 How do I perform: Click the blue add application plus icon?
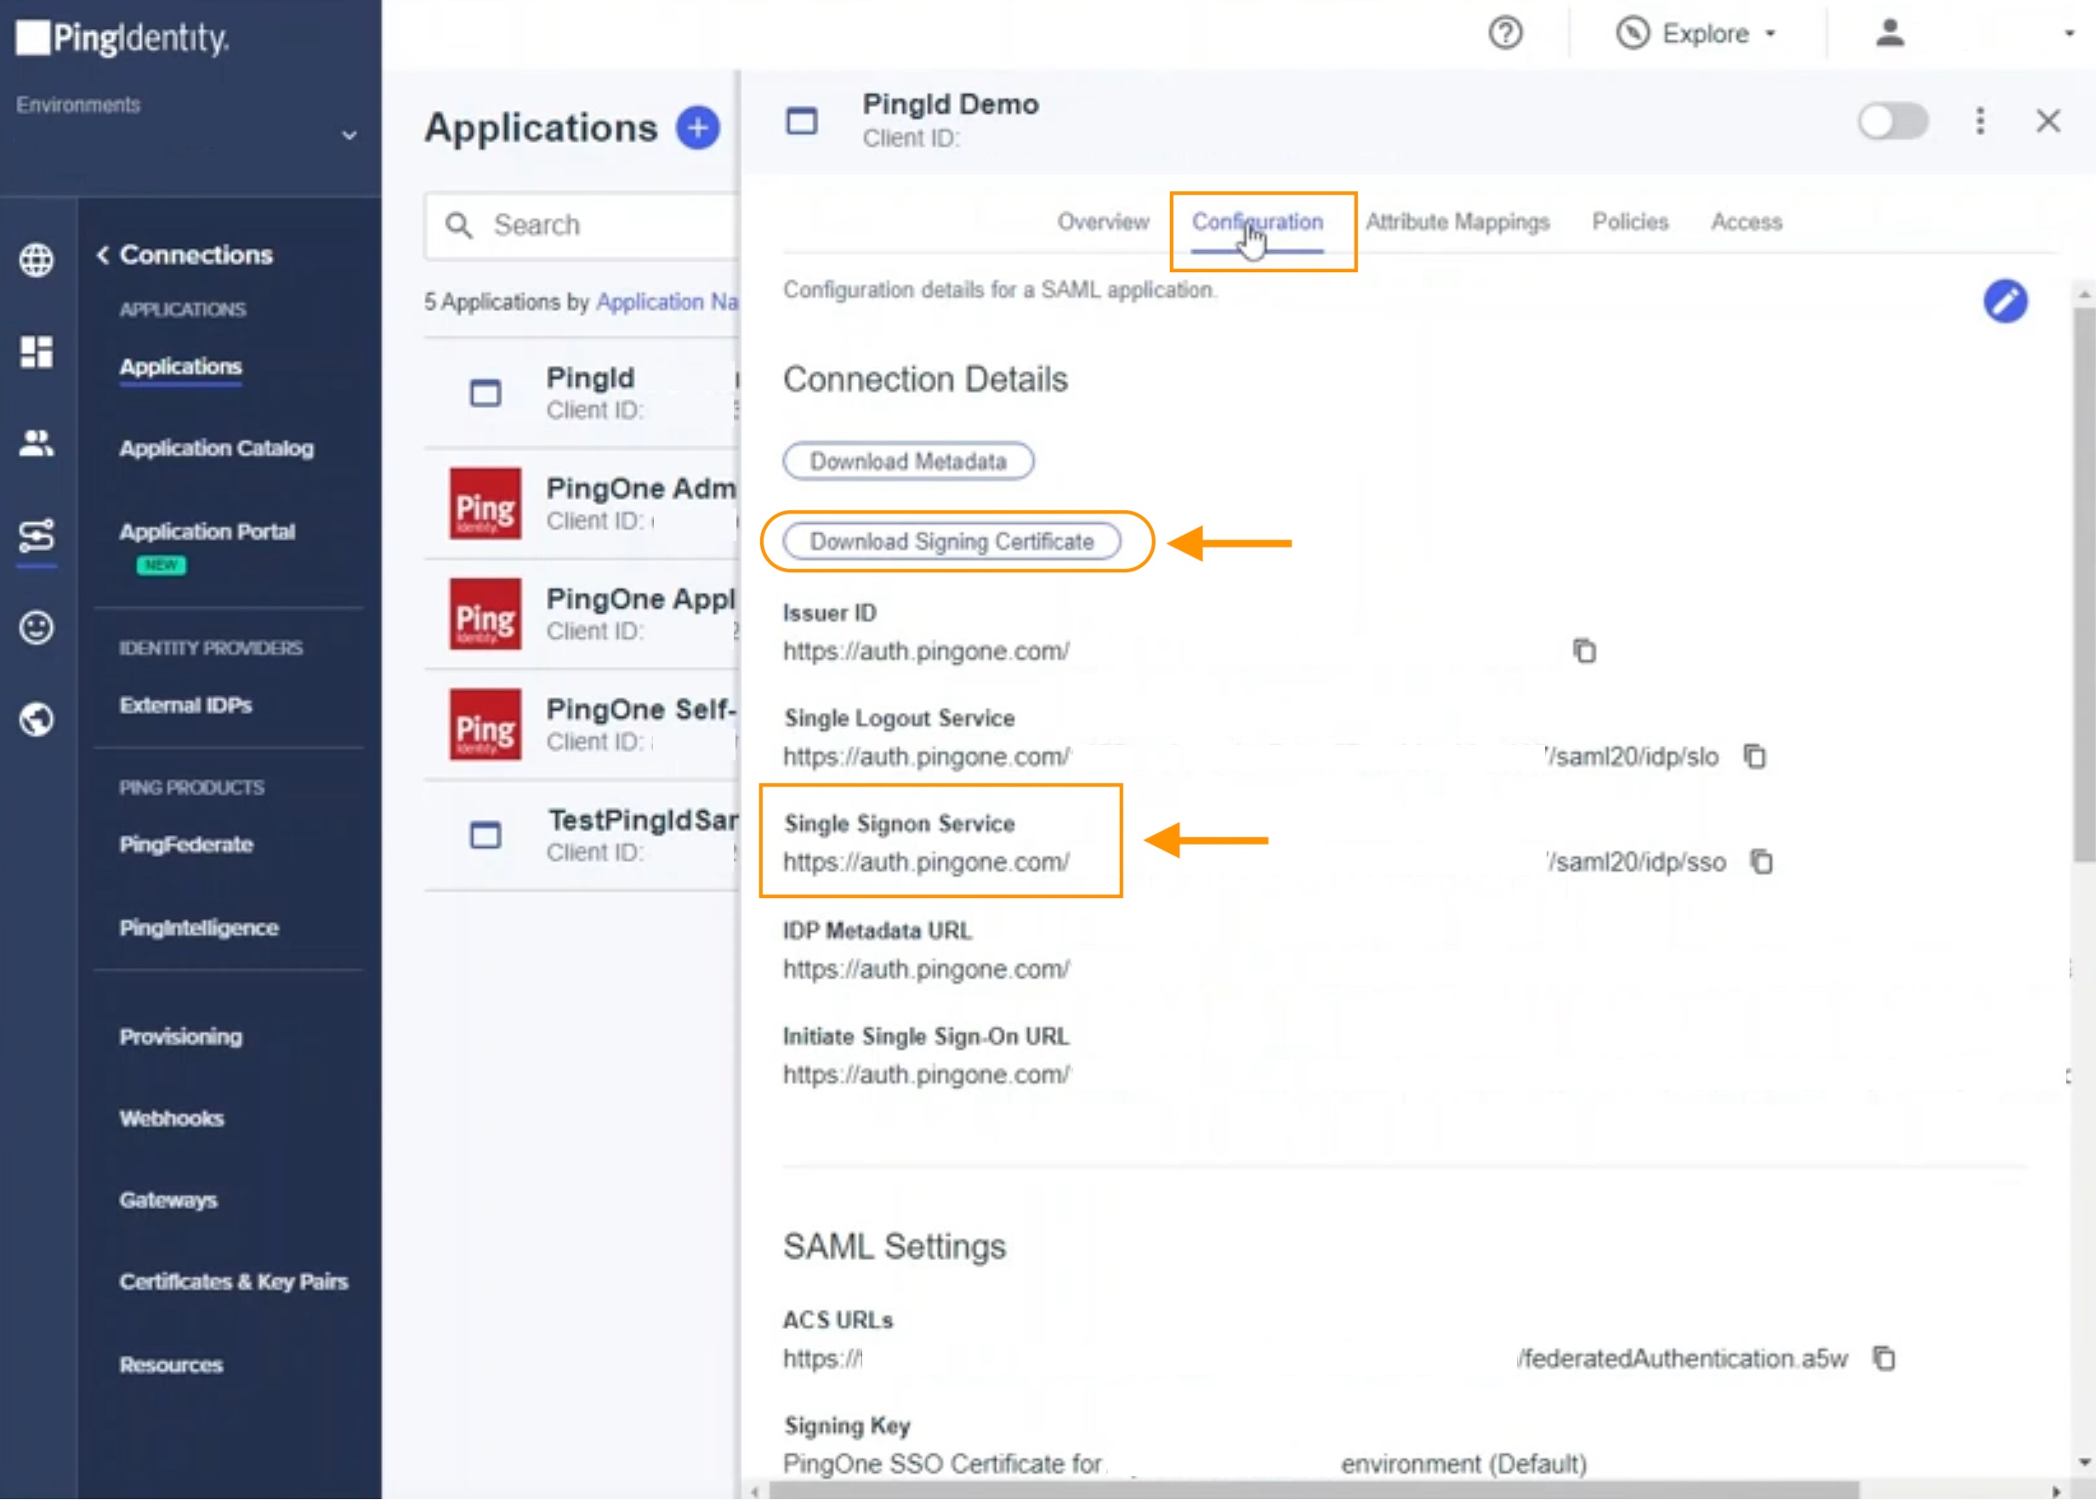click(x=697, y=128)
